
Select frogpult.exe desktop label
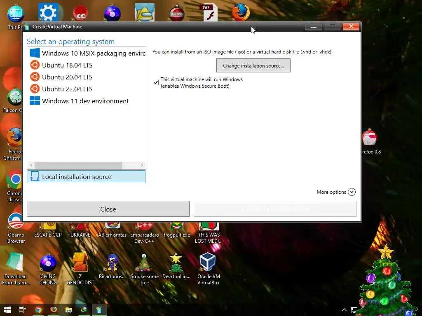click(x=176, y=235)
